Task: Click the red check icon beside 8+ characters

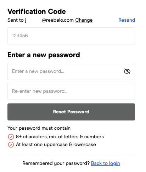Action: coord(11,137)
